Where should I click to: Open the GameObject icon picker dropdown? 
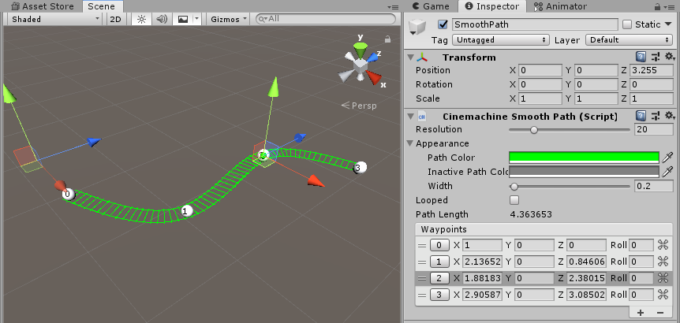(417, 27)
